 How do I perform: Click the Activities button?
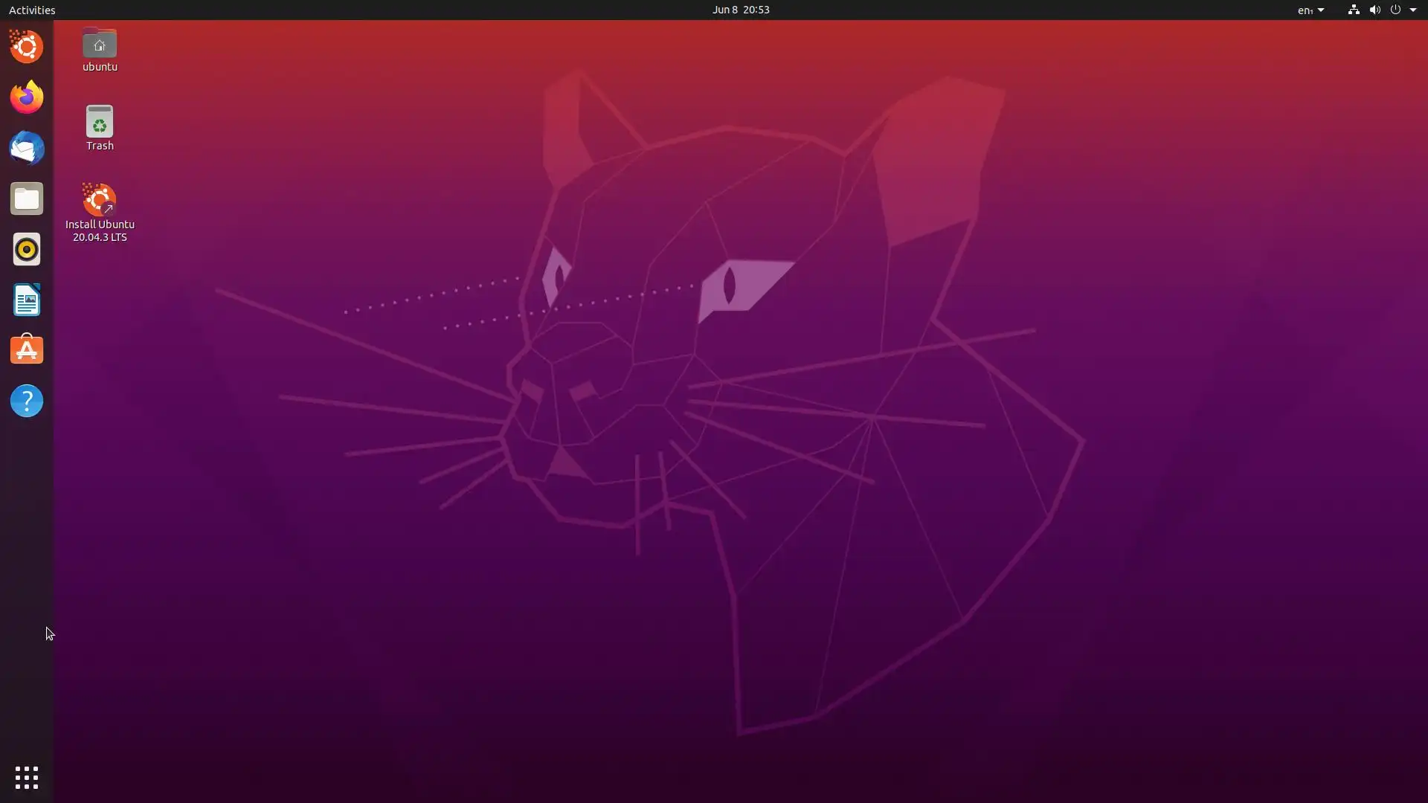(x=32, y=10)
